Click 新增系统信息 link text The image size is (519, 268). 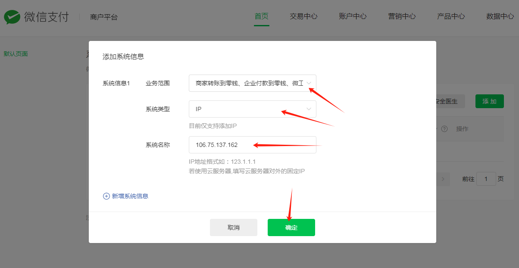pos(130,196)
